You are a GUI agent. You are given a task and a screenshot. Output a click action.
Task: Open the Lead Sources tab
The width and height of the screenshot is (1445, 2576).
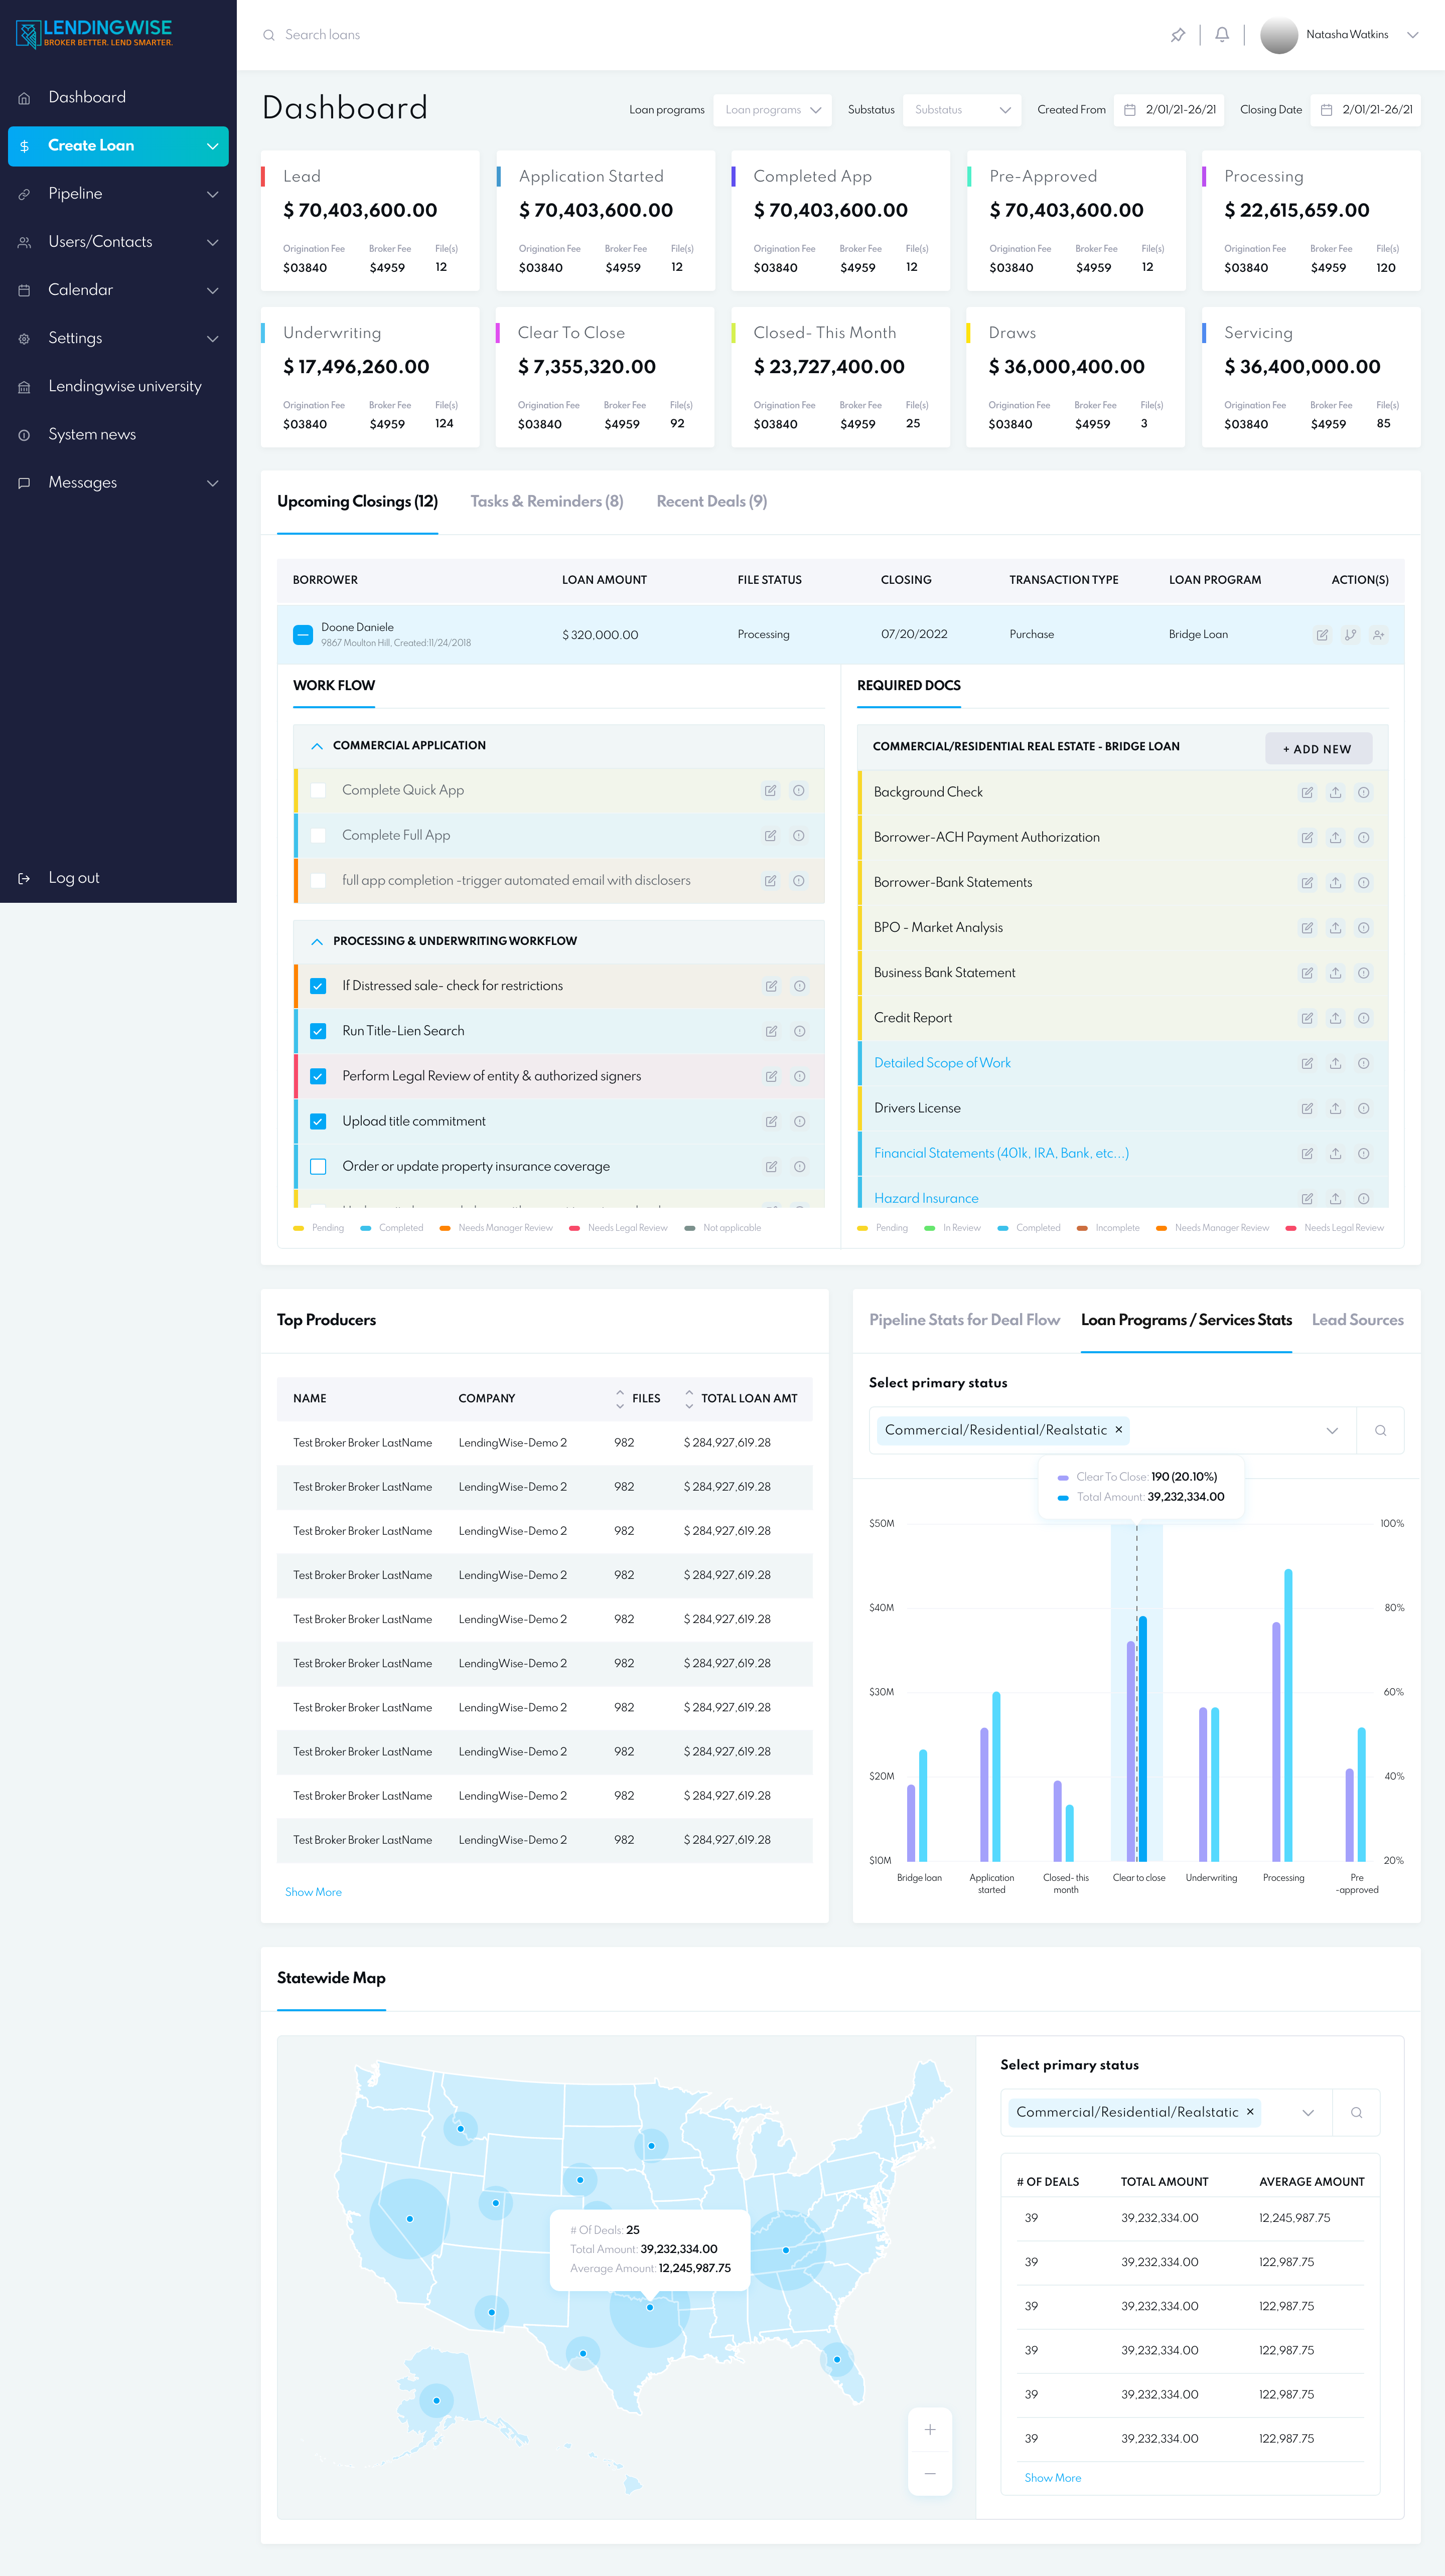(1357, 1321)
